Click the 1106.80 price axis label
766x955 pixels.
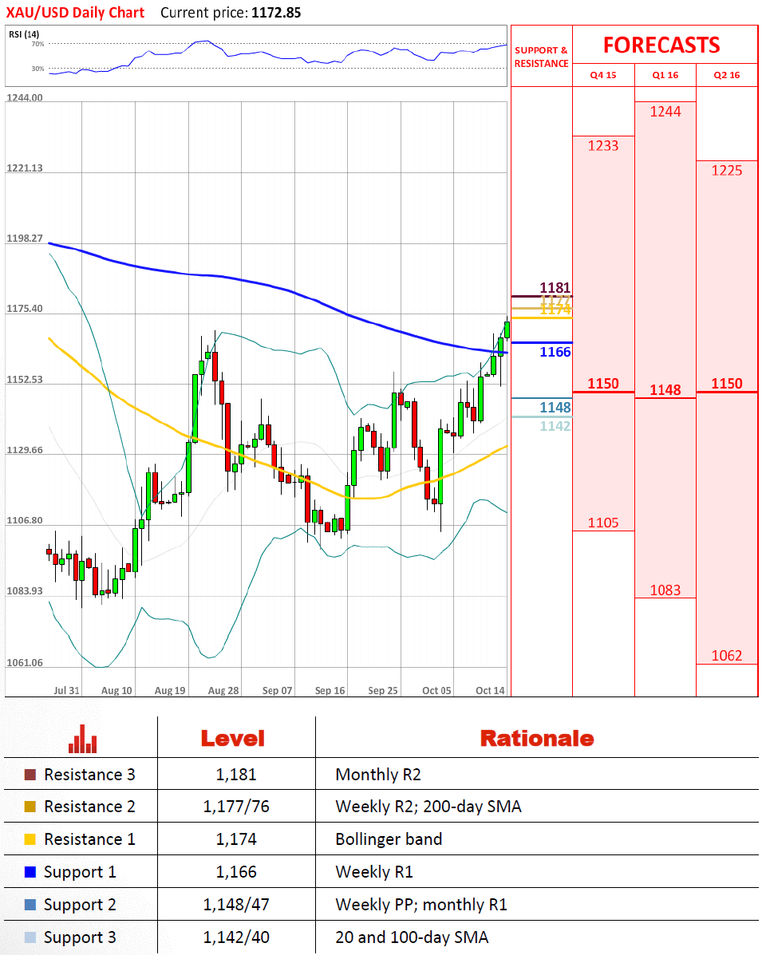pyautogui.click(x=25, y=521)
